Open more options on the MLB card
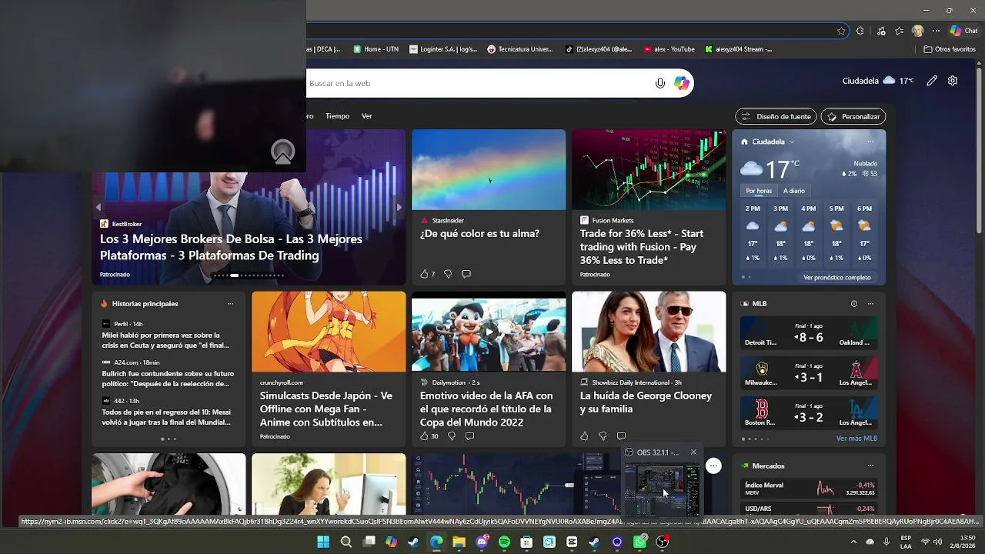 pyautogui.click(x=870, y=304)
